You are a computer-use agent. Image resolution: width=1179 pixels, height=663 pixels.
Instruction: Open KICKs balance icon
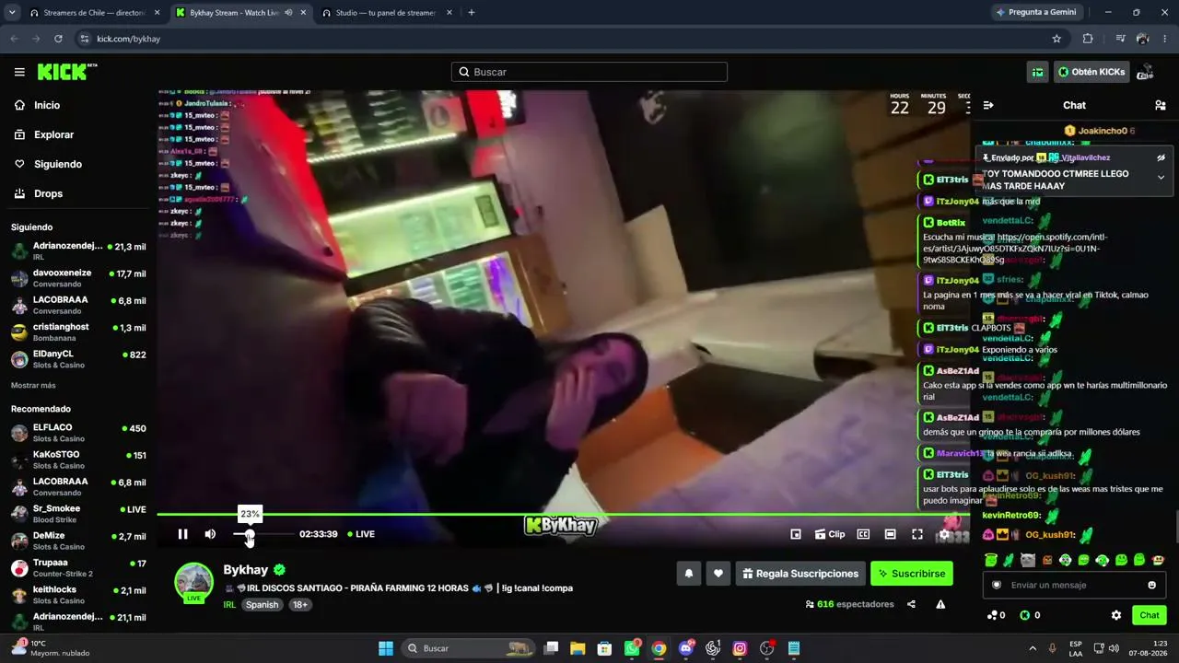coord(1030,615)
